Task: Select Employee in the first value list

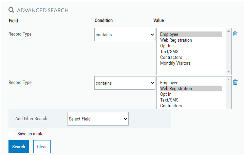Action: (x=169, y=34)
